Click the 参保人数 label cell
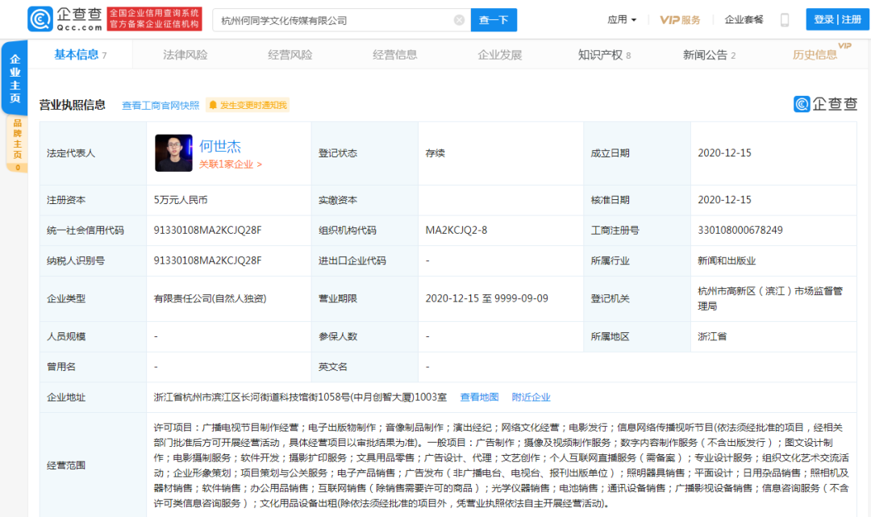 click(x=365, y=336)
